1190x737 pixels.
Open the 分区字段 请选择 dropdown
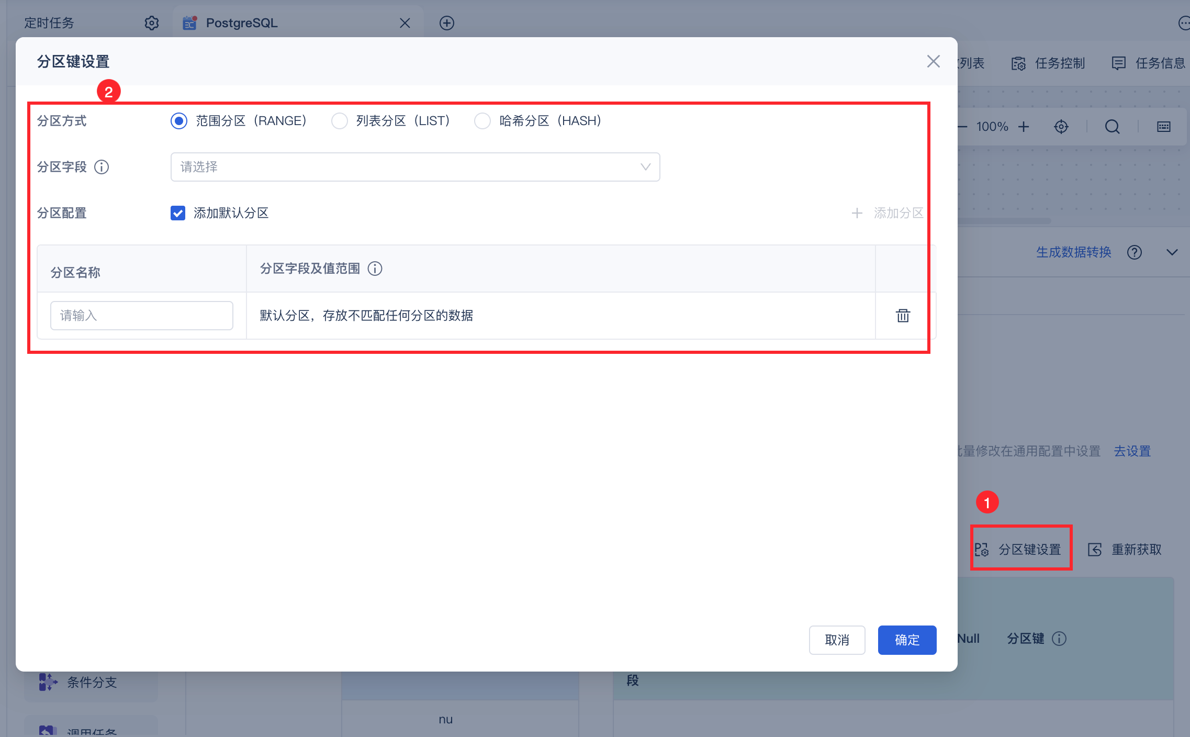point(414,167)
